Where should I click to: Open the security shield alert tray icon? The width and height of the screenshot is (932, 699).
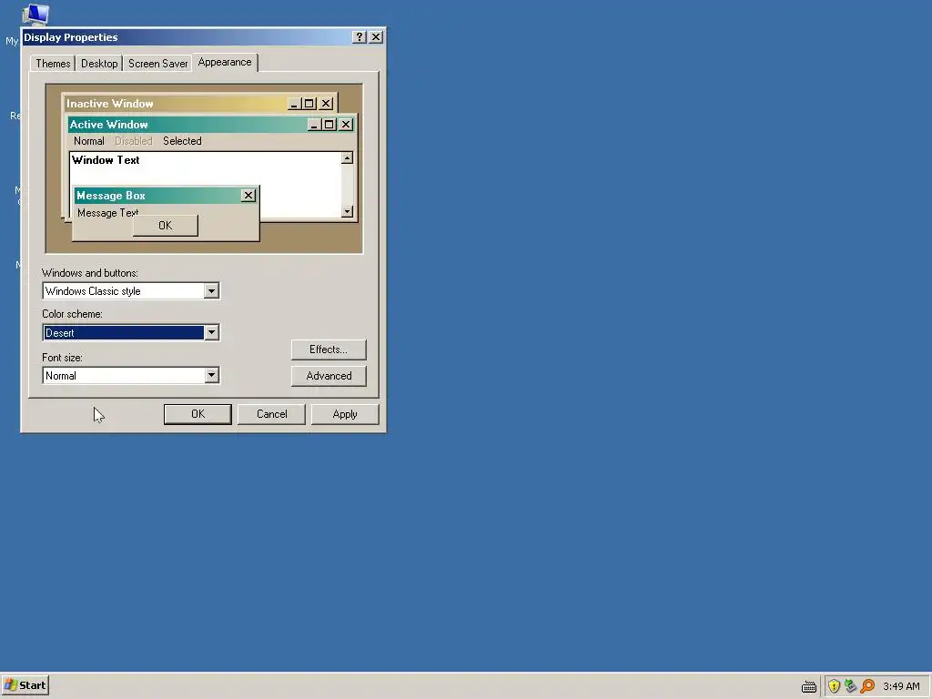coord(834,686)
